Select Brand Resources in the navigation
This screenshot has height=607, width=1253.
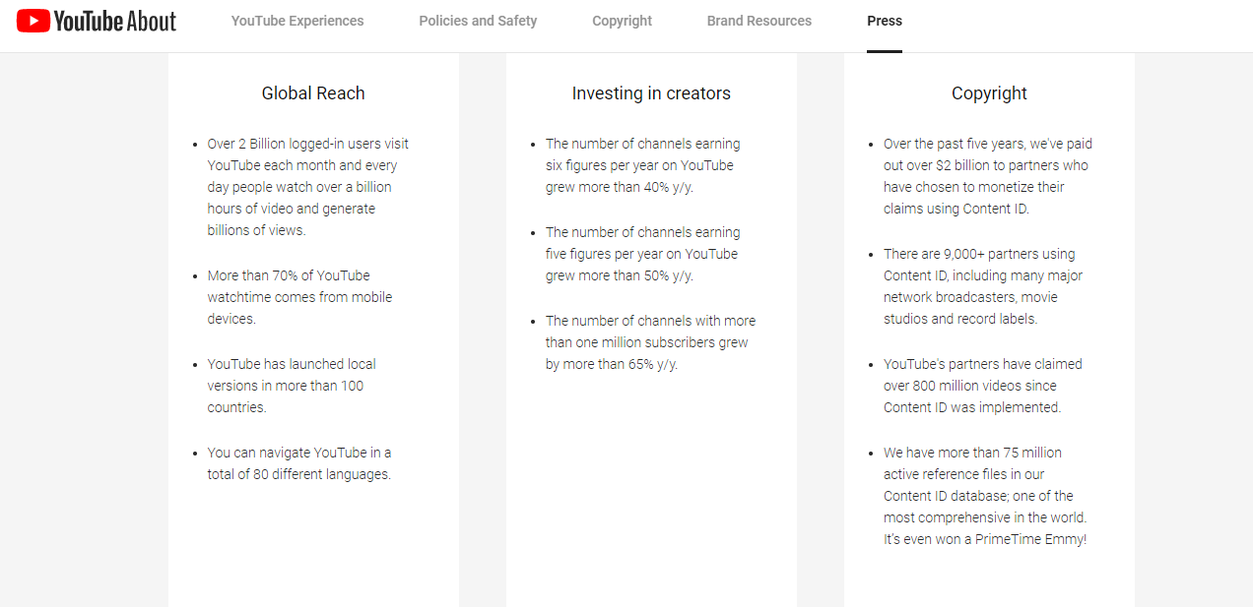point(759,21)
